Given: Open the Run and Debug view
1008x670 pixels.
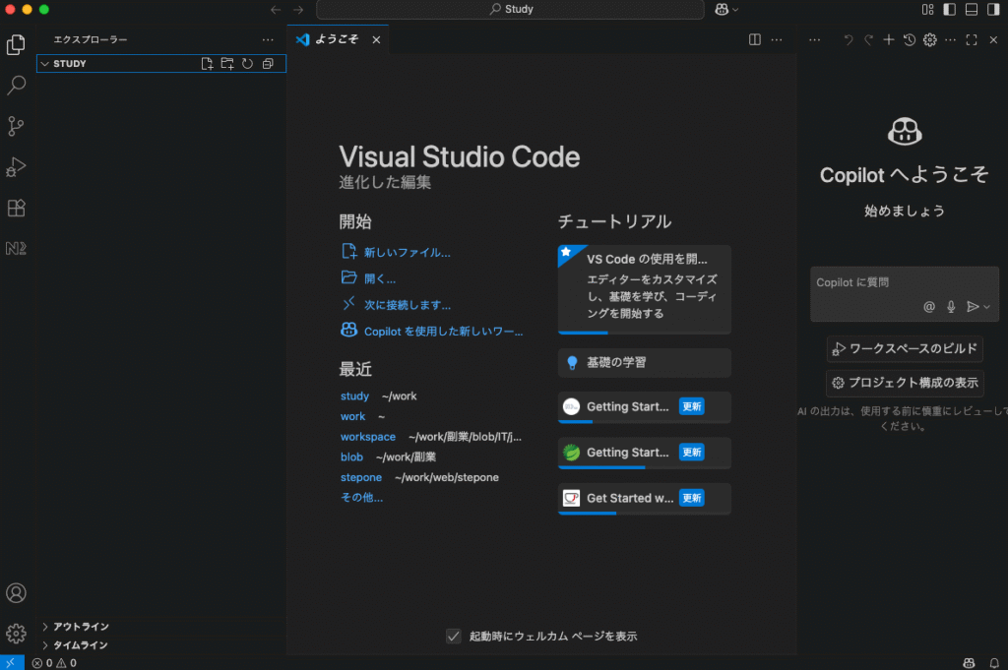Looking at the screenshot, I should 16,167.
